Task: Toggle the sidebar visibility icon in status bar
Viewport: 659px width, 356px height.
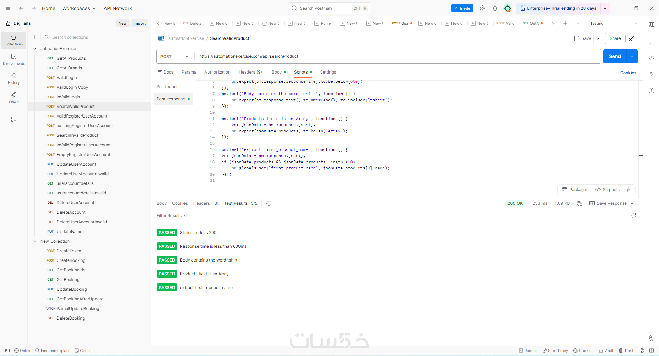Action: tap(8, 351)
